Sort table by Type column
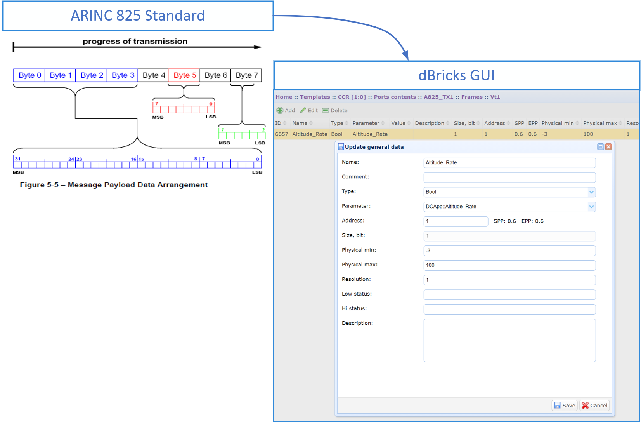This screenshot has height=423, width=641. [x=340, y=123]
